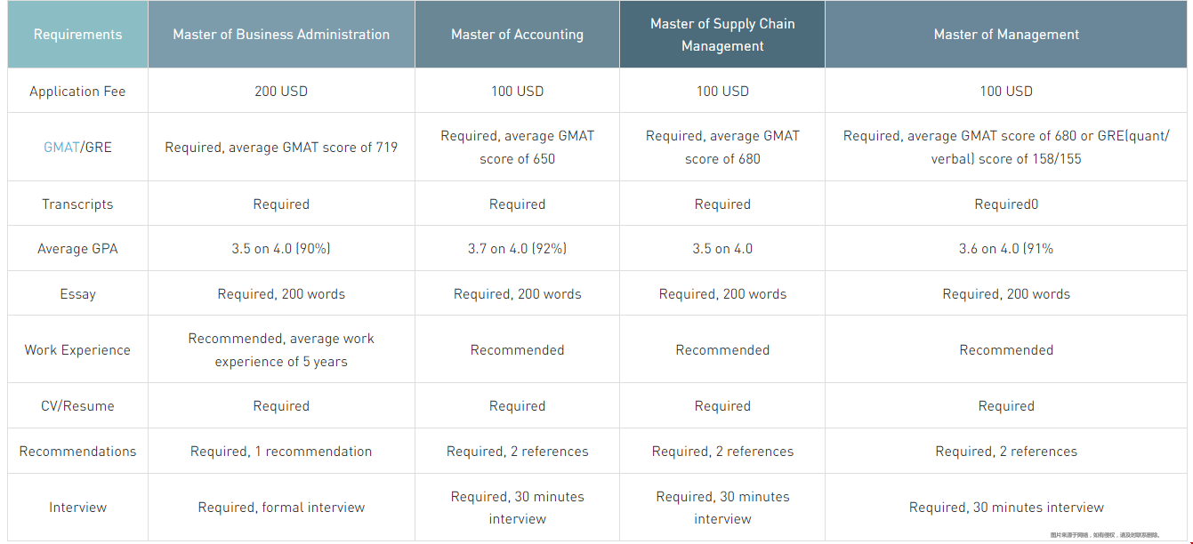Click the Work Experience row label
1193x544 pixels.
pyautogui.click(x=77, y=350)
